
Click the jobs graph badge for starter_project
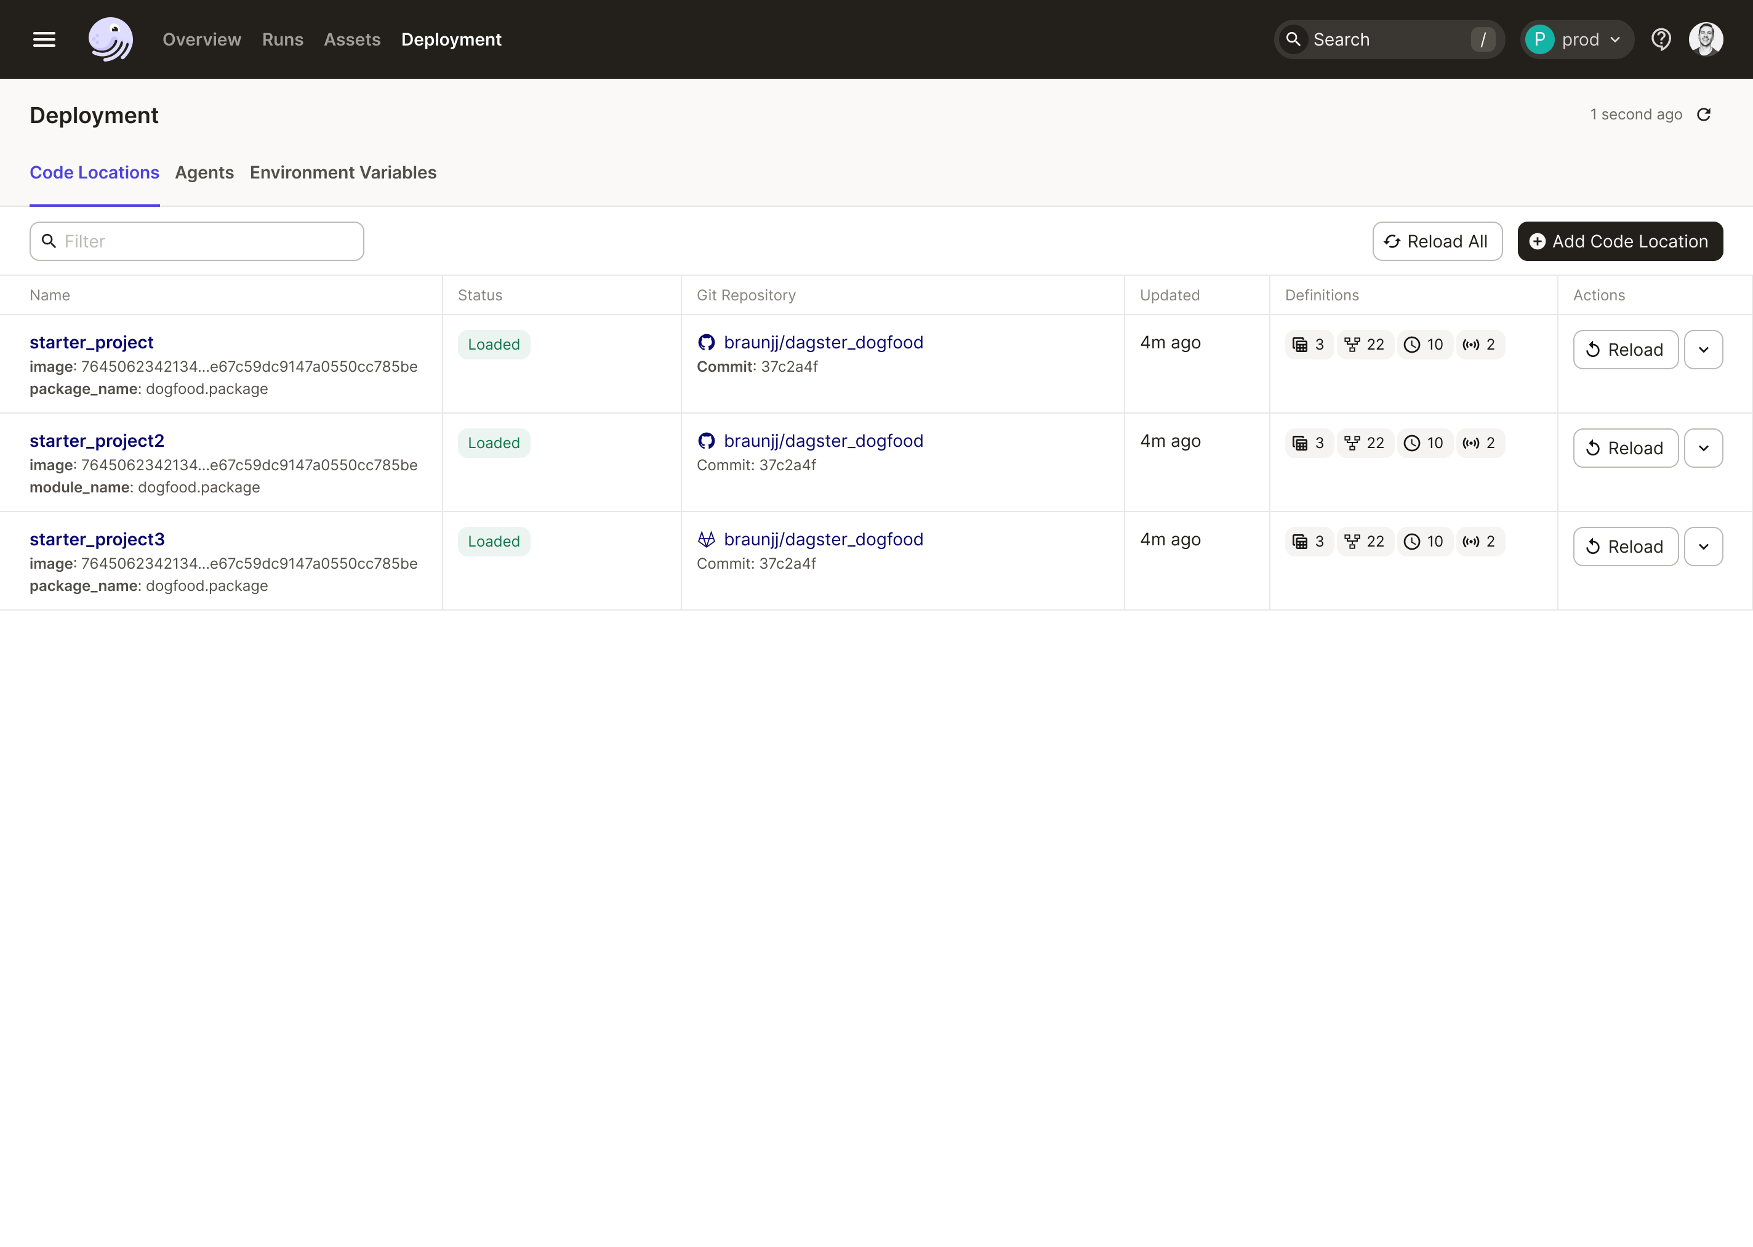1364,344
